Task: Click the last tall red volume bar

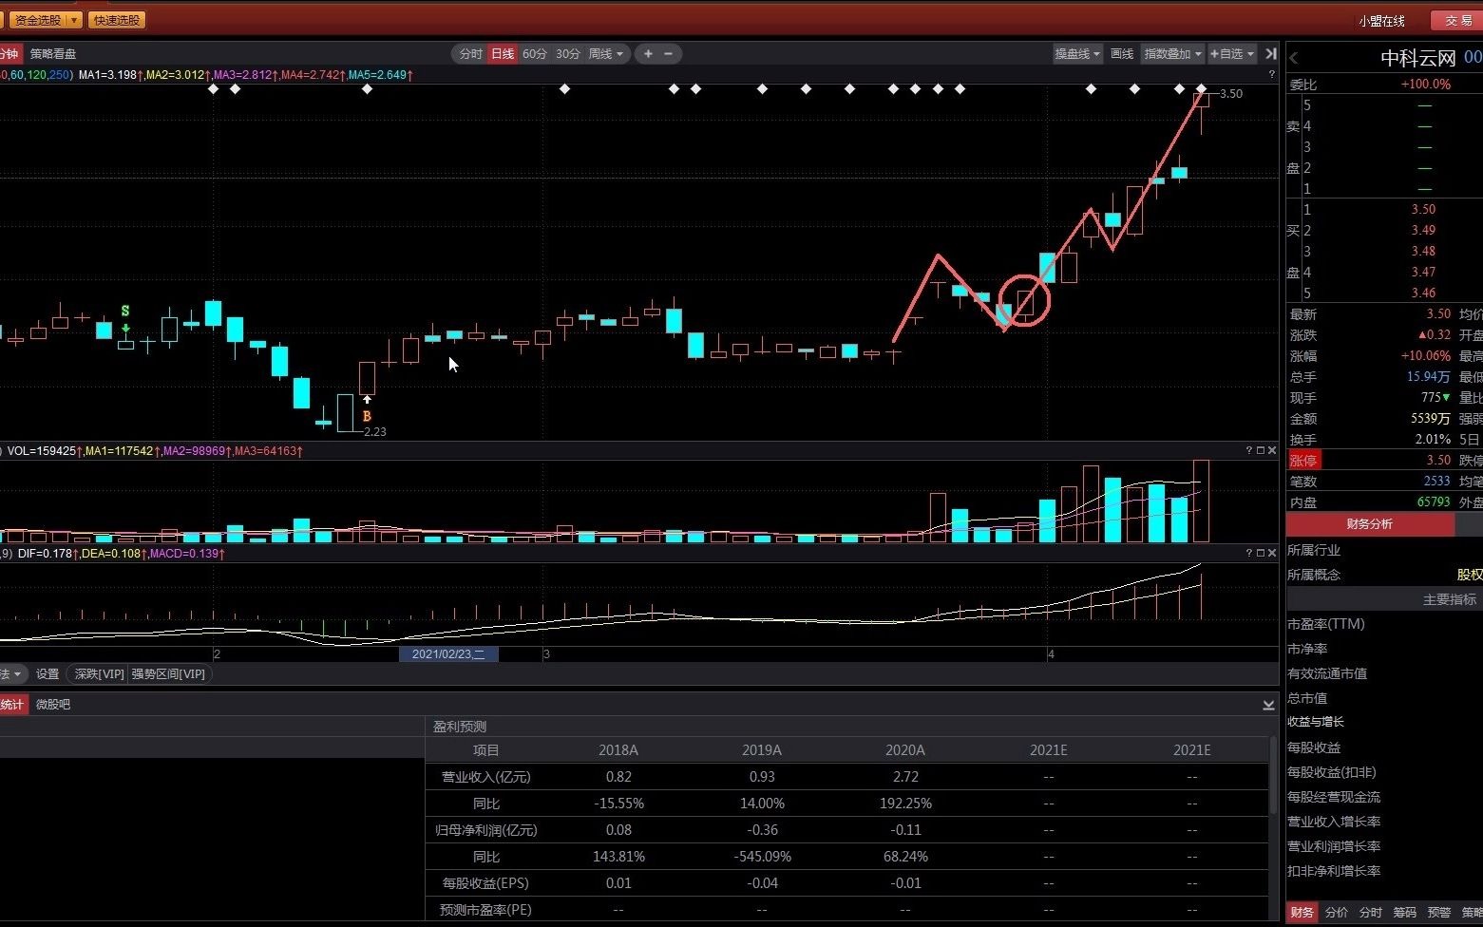Action: tap(1201, 501)
